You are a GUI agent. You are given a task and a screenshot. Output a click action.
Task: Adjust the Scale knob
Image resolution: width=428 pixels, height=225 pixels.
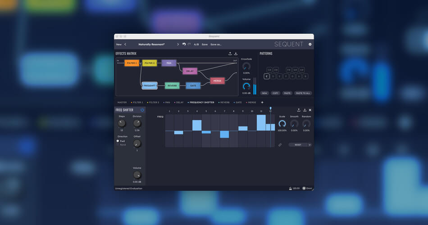(282, 124)
